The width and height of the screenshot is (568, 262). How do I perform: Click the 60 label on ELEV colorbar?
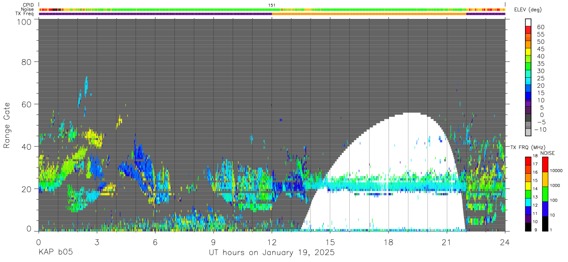click(540, 27)
